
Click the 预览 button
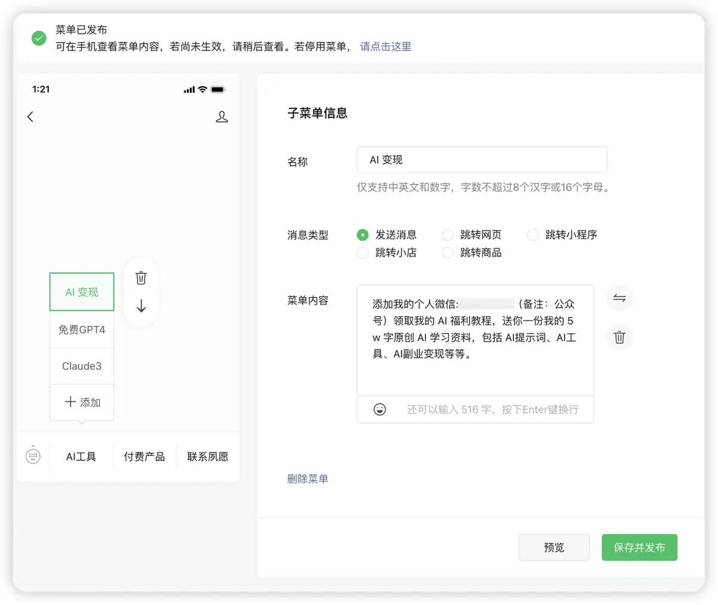pyautogui.click(x=554, y=547)
